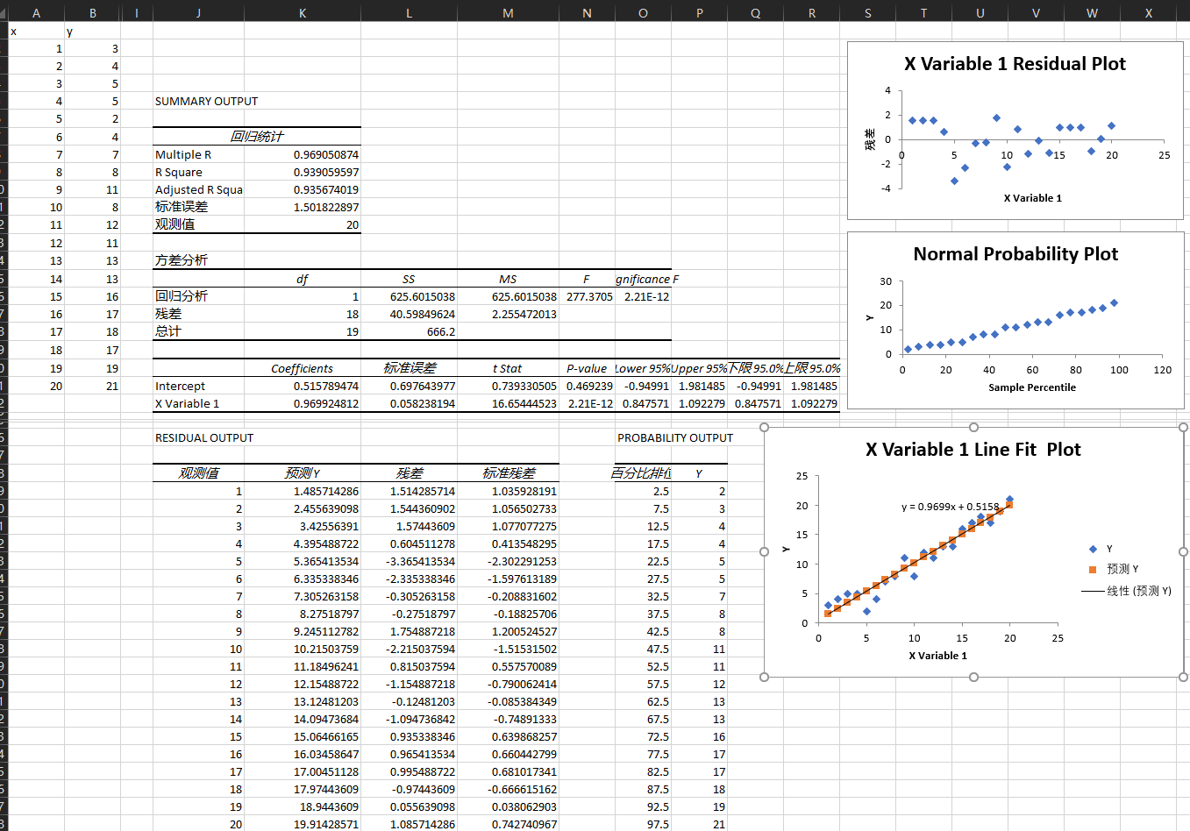Screen dimensions: 1190x831
Task: Click the 残差 axis title in Residual Plot
Action: point(870,139)
